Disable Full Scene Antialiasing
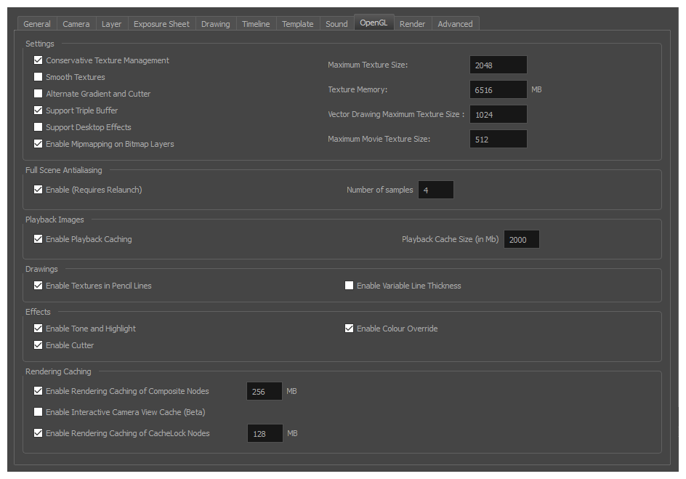Viewport: 686px width, 479px height. coord(38,190)
